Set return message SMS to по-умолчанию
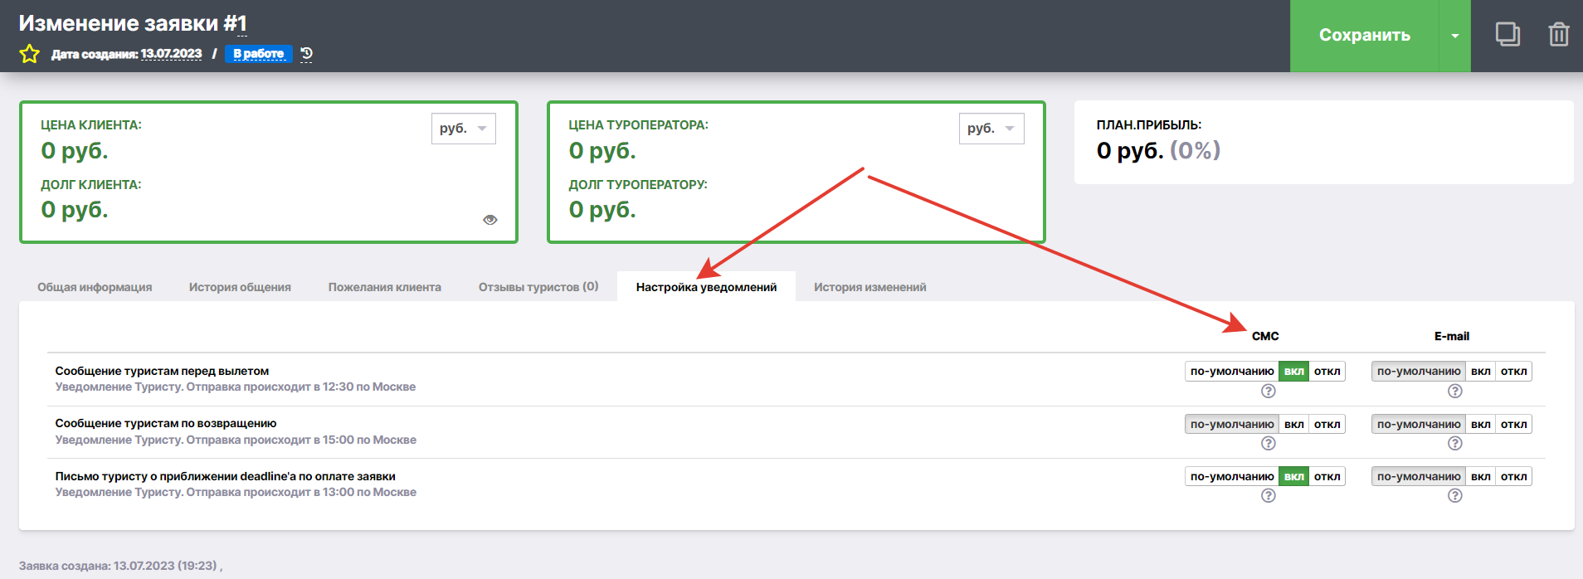The width and height of the screenshot is (1583, 579). tap(1232, 424)
